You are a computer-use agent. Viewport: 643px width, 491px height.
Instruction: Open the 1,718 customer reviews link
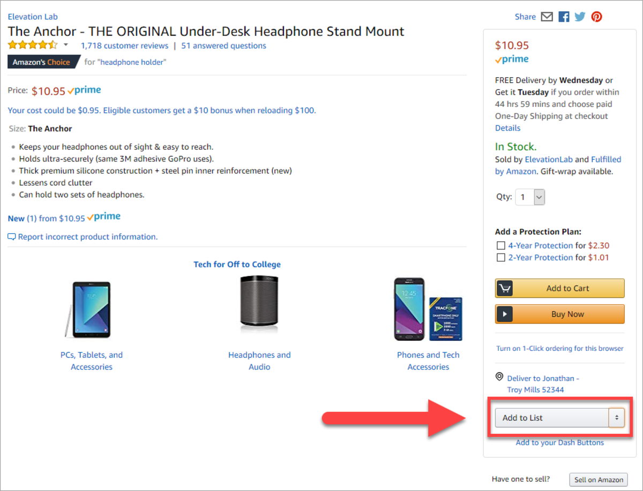[124, 46]
